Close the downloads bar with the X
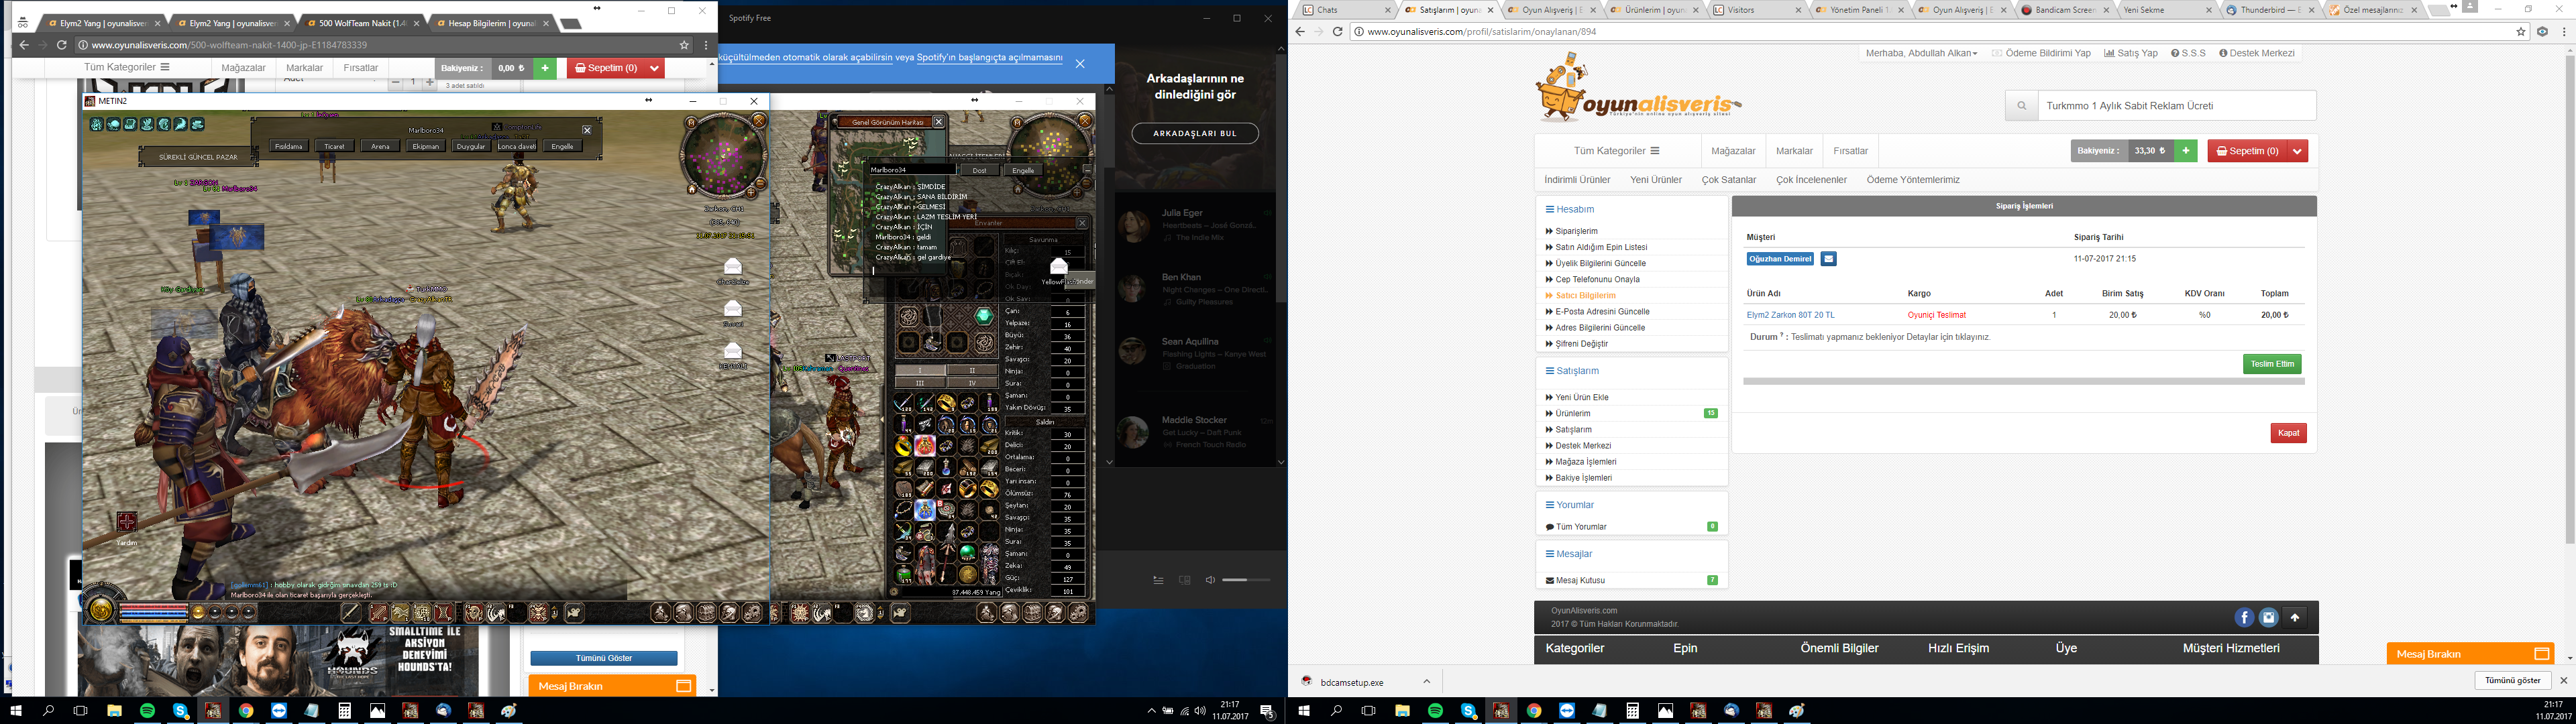The width and height of the screenshot is (2576, 724). (x=2563, y=680)
